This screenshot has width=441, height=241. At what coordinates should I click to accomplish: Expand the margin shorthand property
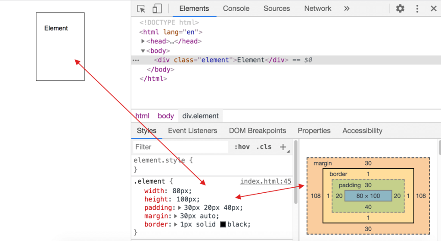click(x=176, y=216)
